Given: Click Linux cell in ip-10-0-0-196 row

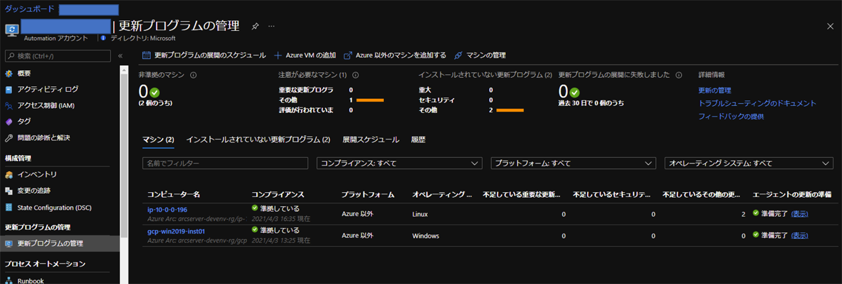Looking at the screenshot, I should tap(420, 214).
